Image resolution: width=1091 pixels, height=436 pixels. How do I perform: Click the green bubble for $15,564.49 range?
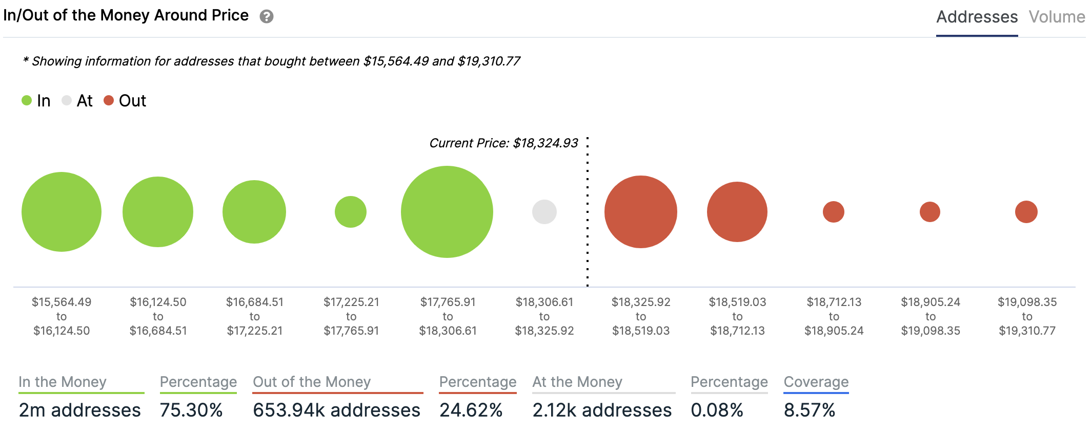pyautogui.click(x=62, y=212)
